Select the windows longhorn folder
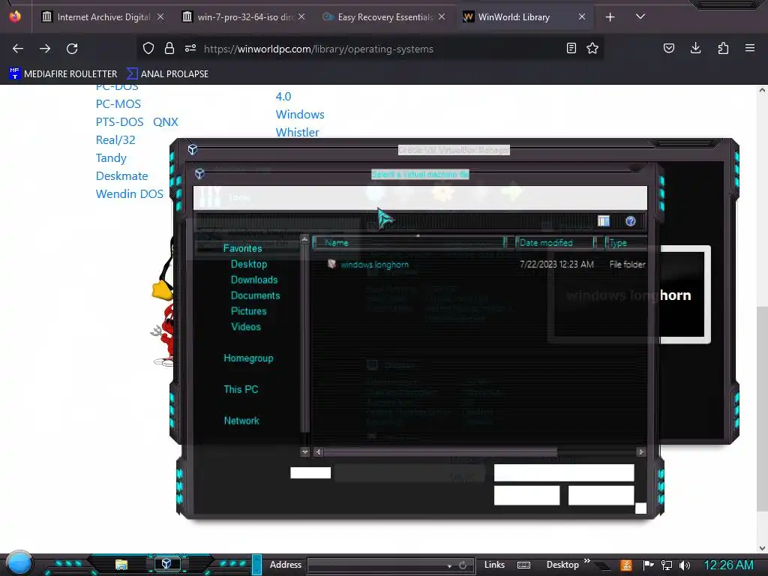 374,265
